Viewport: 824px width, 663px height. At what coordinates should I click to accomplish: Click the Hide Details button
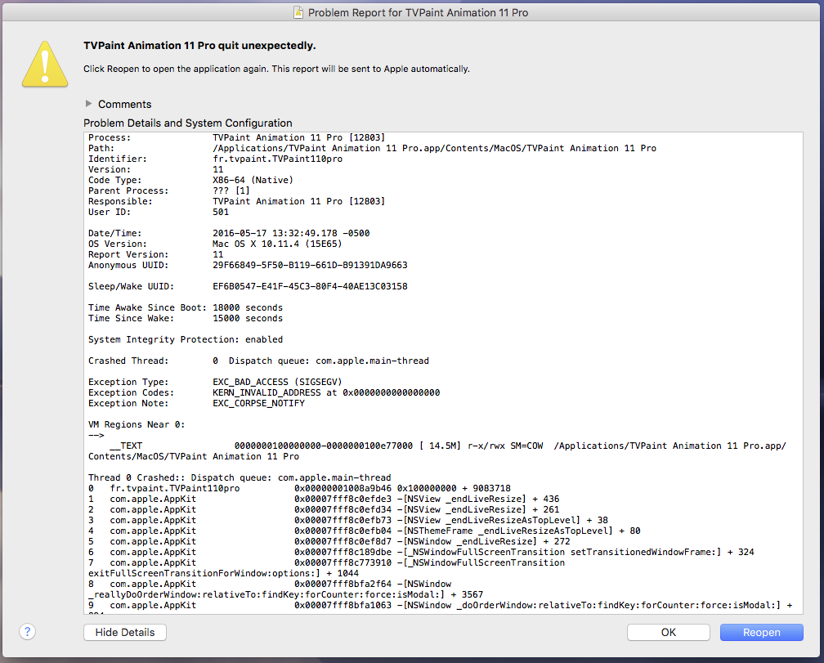[x=125, y=632]
